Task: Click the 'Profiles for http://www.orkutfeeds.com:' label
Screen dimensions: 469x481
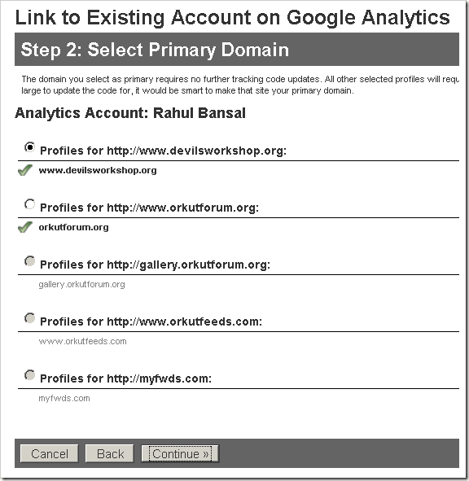Action: pyautogui.click(x=151, y=321)
